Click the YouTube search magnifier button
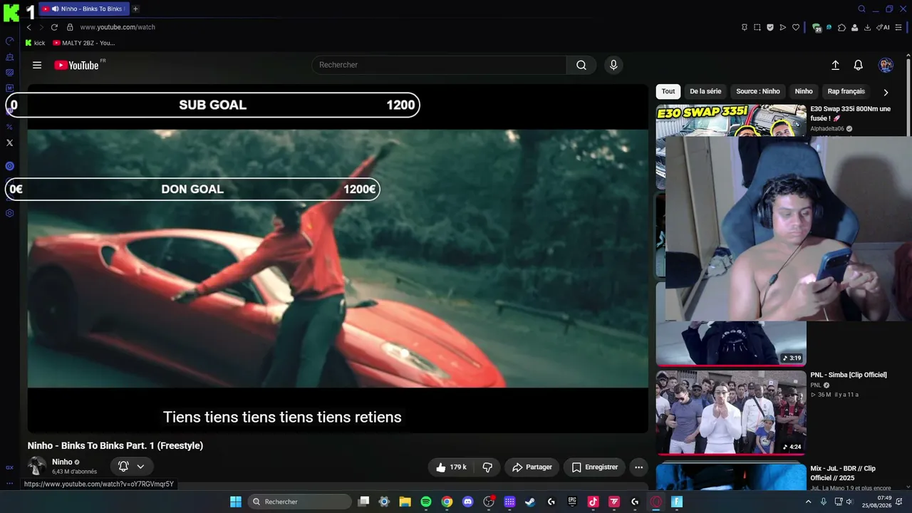Screen dimensions: 912x513 coord(581,65)
